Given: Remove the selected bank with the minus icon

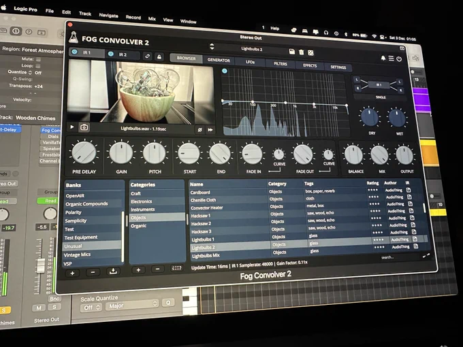Looking at the screenshot, I should [x=93, y=272].
